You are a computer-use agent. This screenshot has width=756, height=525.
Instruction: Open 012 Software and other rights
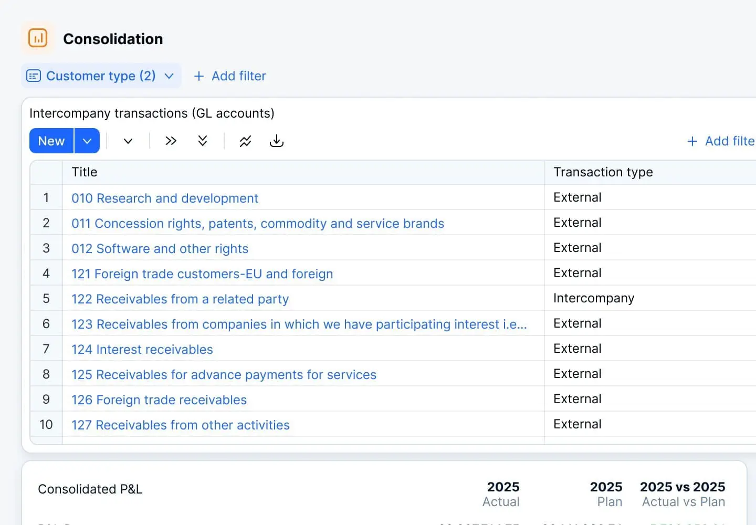pyautogui.click(x=160, y=248)
